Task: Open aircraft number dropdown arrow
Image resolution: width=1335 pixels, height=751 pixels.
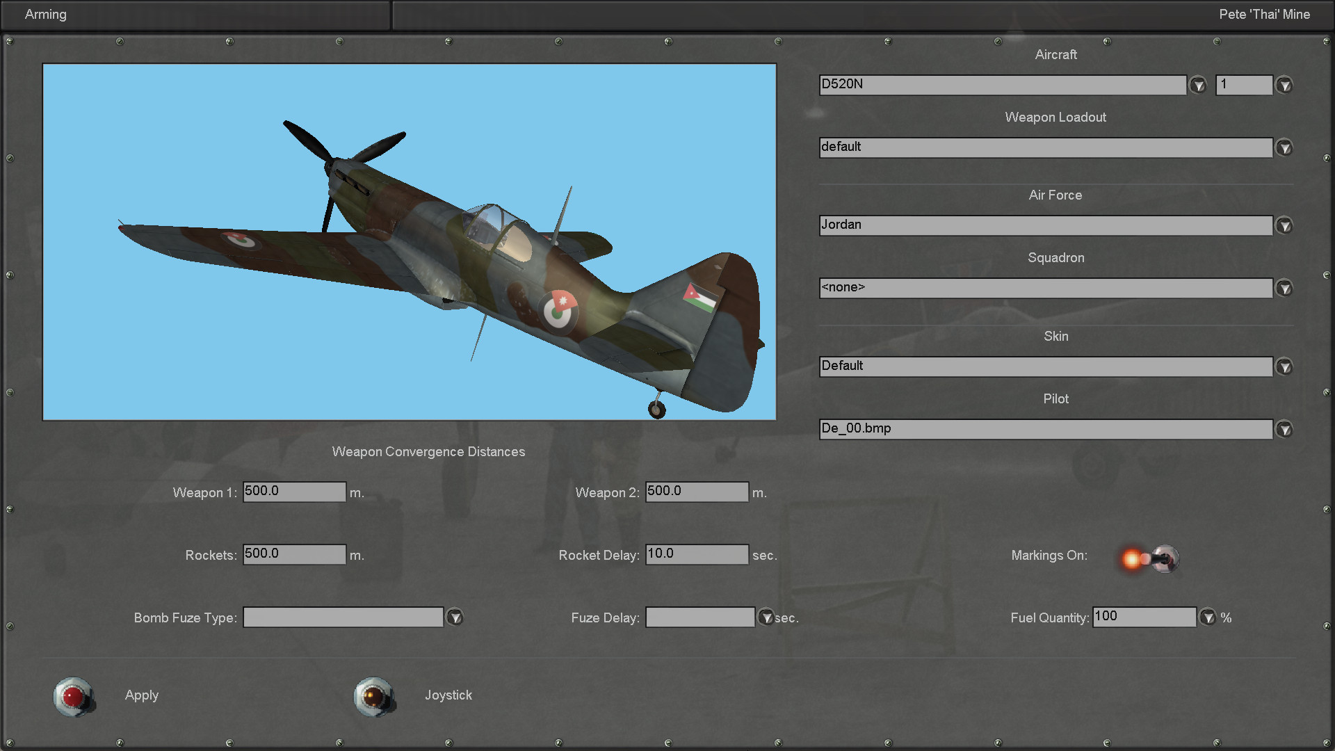Action: (x=1284, y=85)
